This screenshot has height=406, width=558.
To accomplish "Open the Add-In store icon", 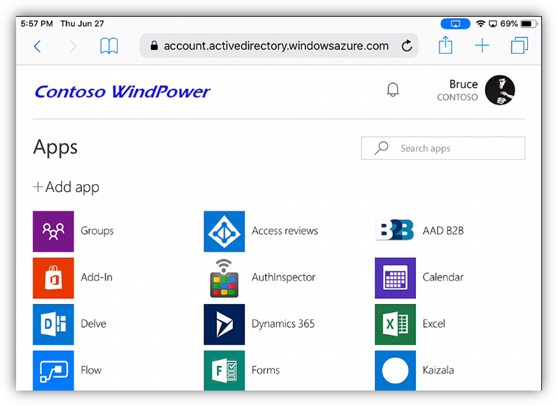I will pos(53,278).
